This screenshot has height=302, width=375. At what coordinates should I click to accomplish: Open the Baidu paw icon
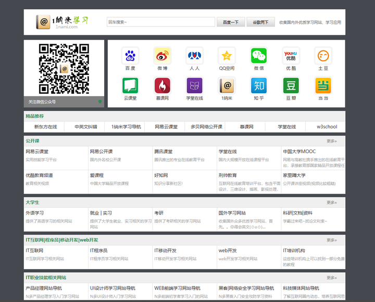click(130, 56)
